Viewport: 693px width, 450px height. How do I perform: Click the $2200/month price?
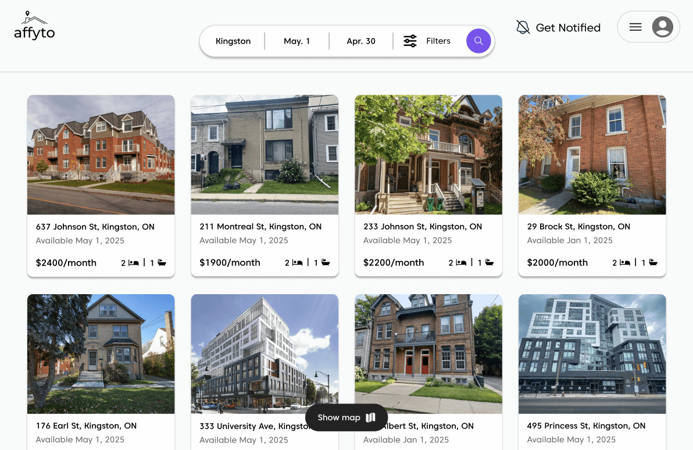pyautogui.click(x=394, y=263)
